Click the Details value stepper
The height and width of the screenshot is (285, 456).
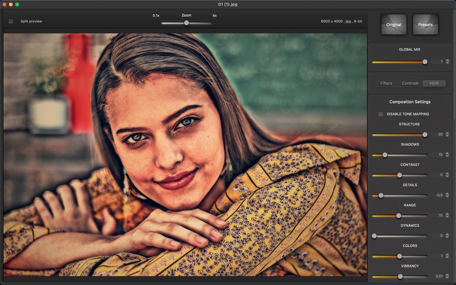pos(447,195)
